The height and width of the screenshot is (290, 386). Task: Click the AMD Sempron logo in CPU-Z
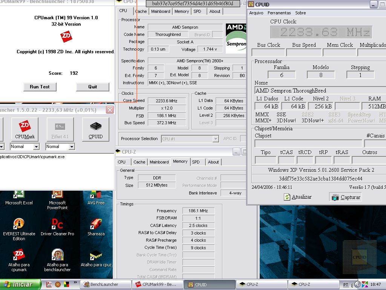[236, 38]
